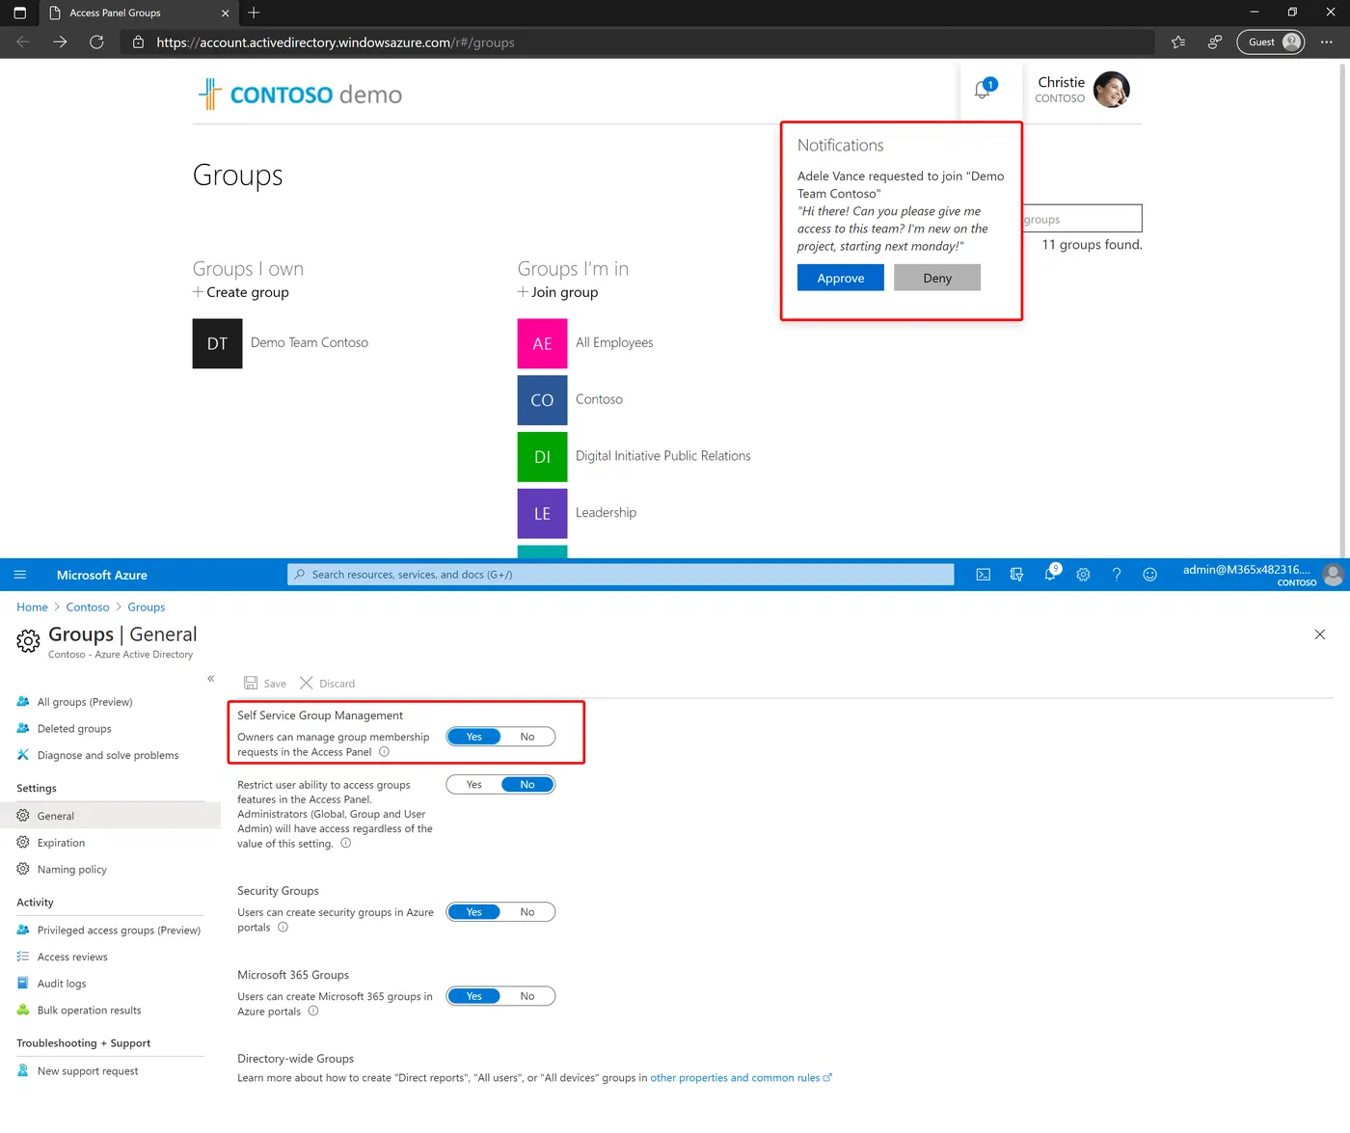Viewport: 1350px width, 1133px height.
Task: Approve Adele Vance's join request
Action: point(841,278)
